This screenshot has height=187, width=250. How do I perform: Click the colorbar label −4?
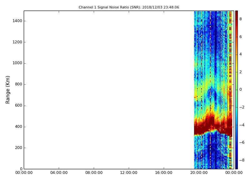click(242, 125)
